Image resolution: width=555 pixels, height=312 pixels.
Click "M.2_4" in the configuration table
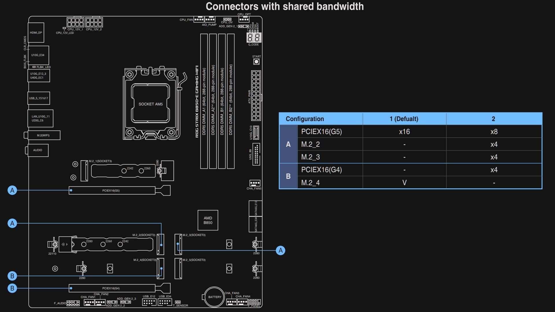[x=310, y=183]
